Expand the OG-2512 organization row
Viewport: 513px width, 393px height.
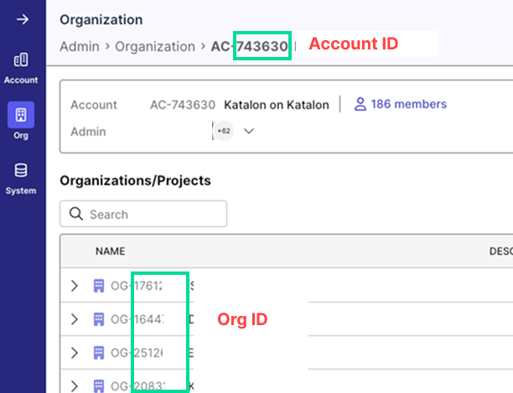click(x=75, y=353)
